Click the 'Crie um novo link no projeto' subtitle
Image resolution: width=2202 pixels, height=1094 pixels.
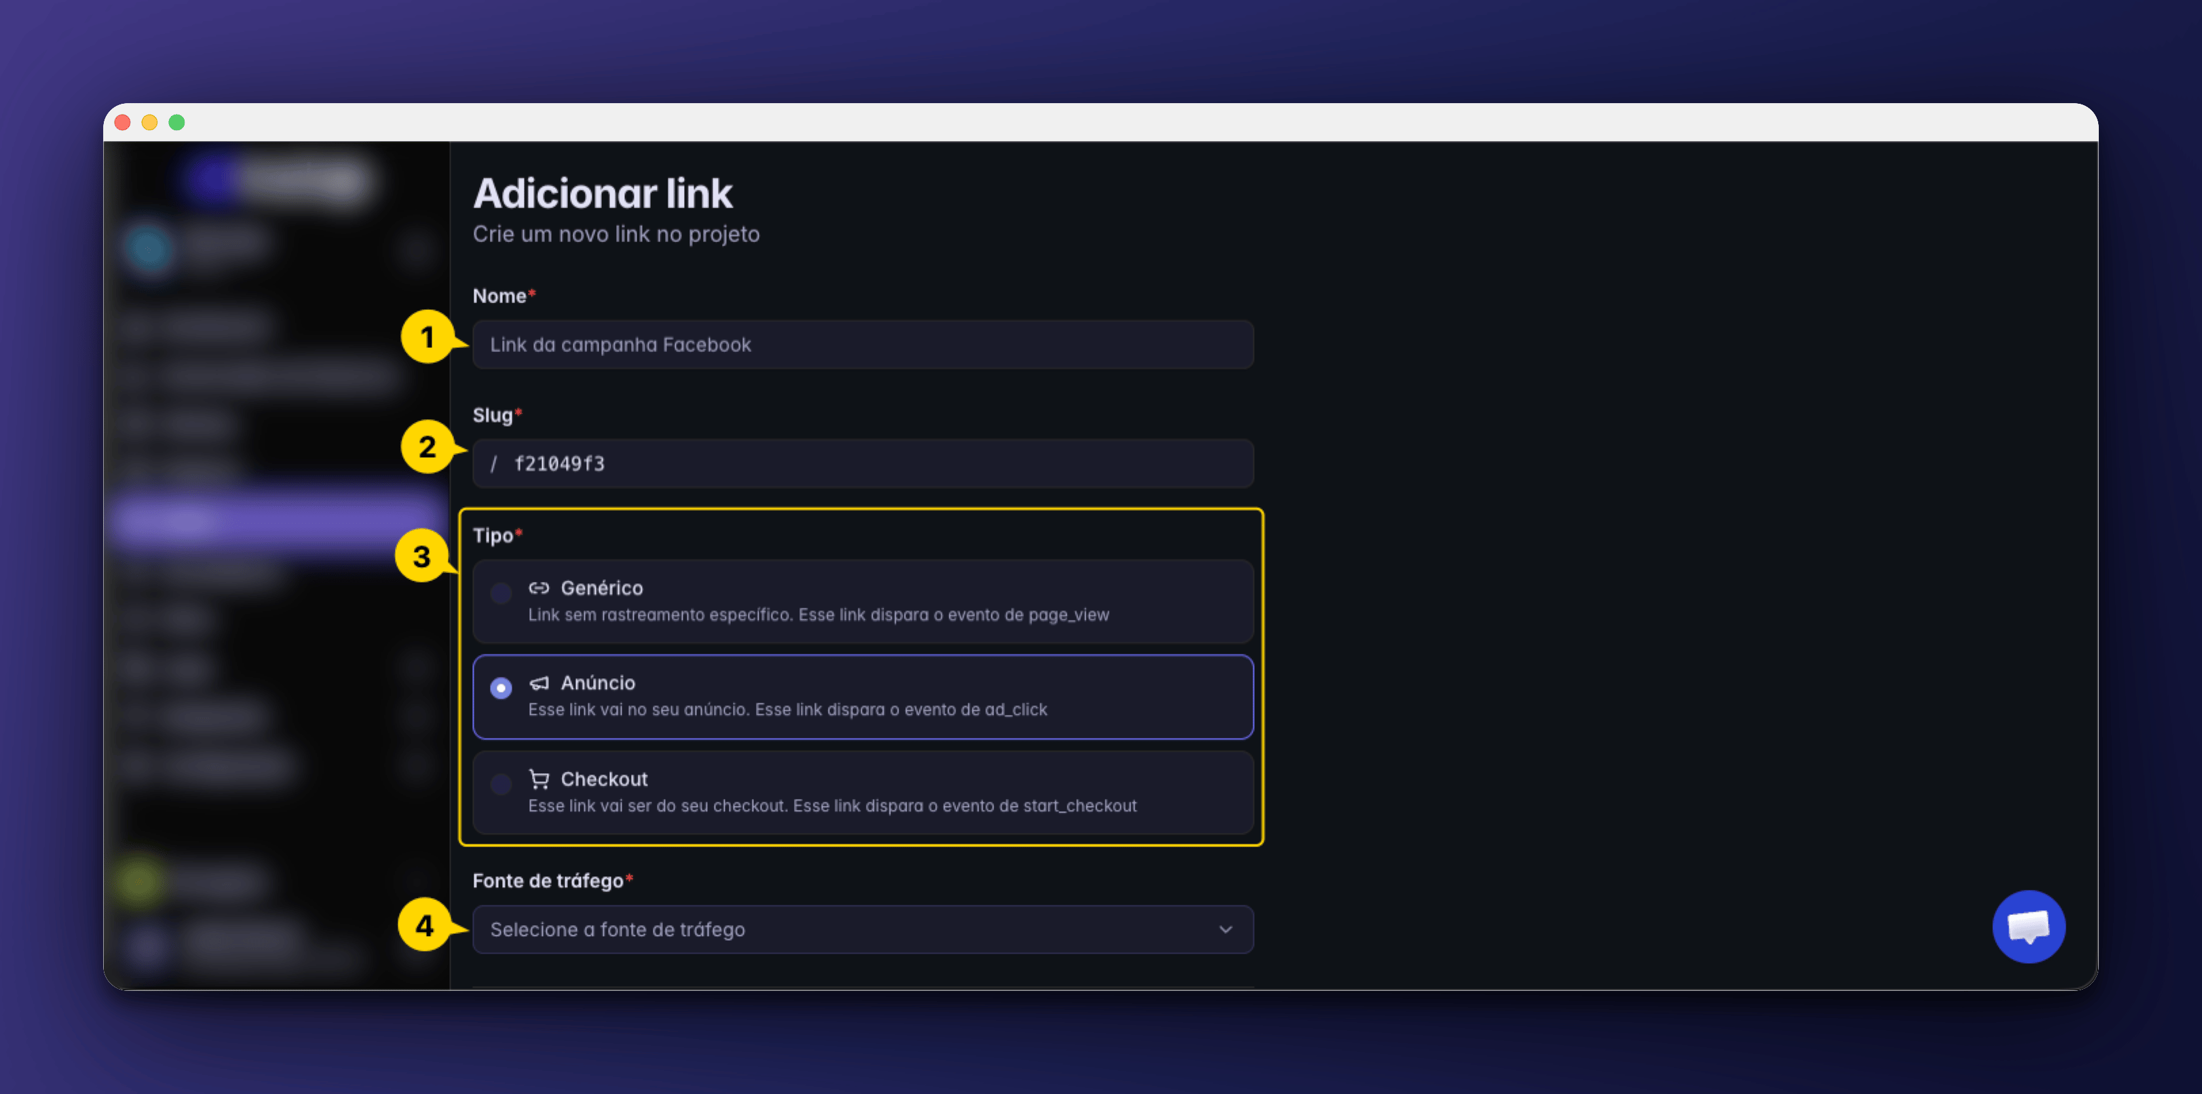point(616,234)
